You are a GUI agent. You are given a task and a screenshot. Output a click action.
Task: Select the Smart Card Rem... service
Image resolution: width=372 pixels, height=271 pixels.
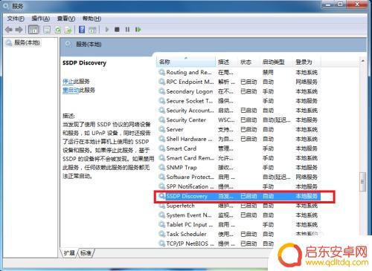240,158
